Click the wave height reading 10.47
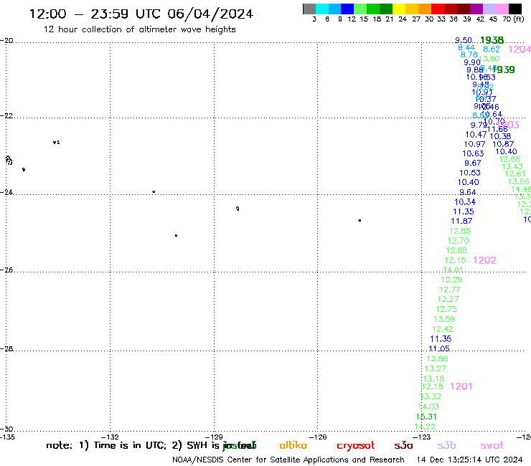Viewport: 531px width, 466px height. point(476,134)
